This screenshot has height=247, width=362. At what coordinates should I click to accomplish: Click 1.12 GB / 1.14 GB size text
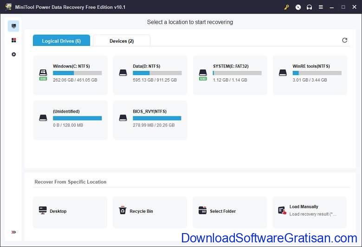click(x=230, y=80)
